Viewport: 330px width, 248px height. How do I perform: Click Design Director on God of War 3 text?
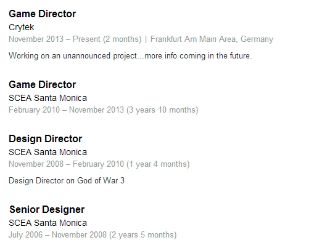[x=67, y=180]
